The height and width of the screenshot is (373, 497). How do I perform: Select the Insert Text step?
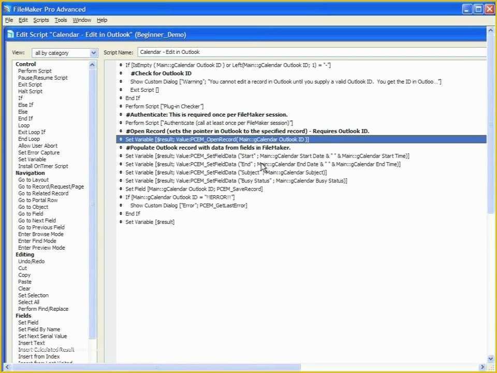tap(32, 343)
